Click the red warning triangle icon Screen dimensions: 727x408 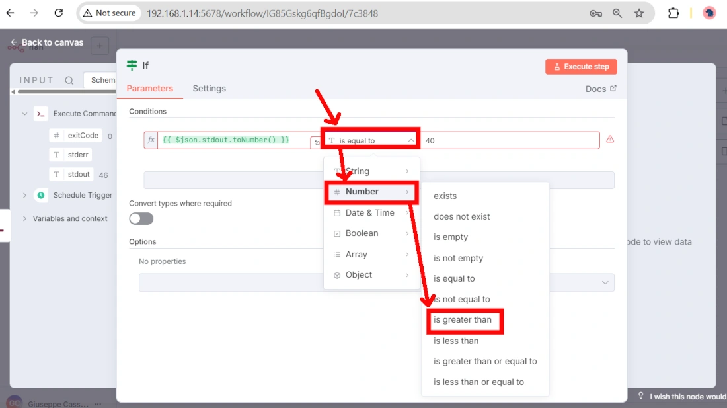(610, 140)
